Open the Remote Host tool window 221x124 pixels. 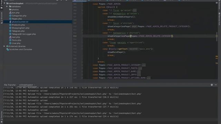(x=220, y=19)
